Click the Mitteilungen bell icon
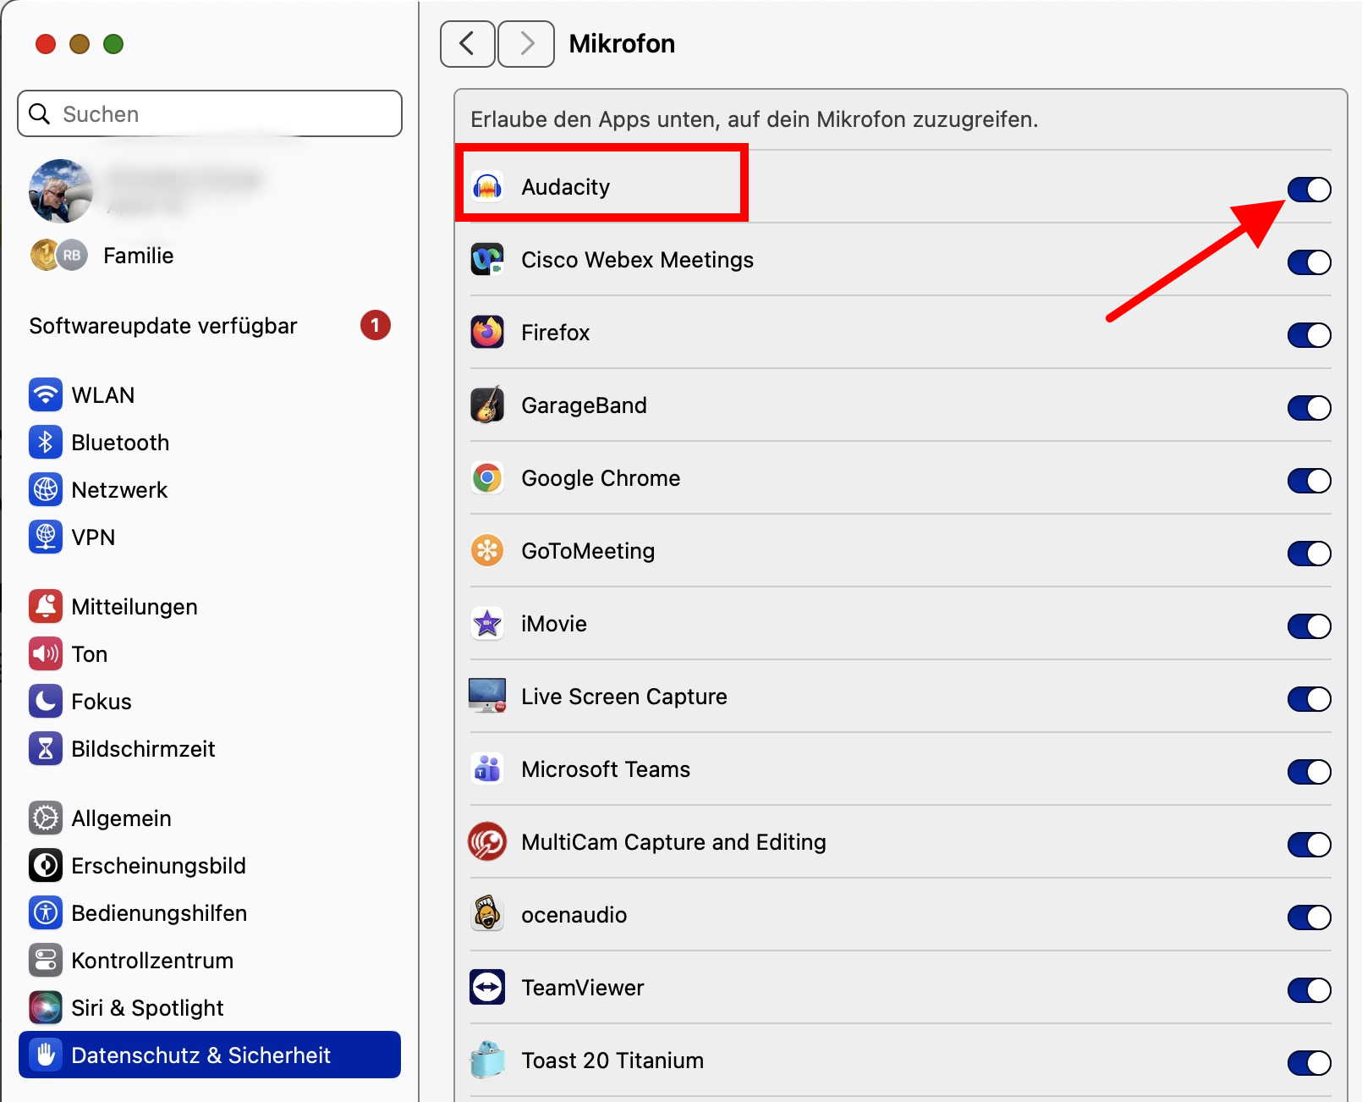This screenshot has height=1102, width=1362. pos(46,606)
